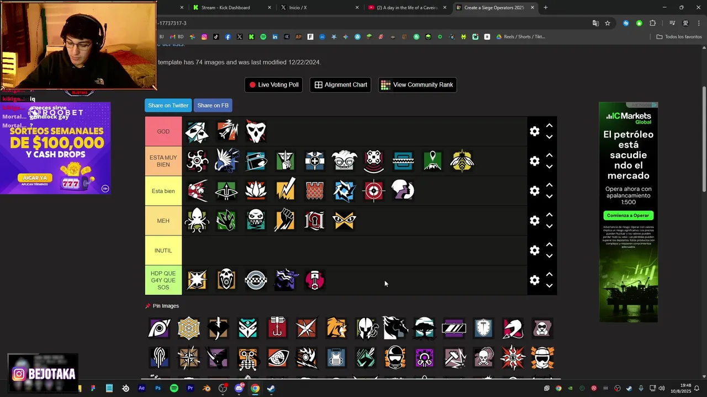Viewport: 707px width, 397px height.
Task: Move the INUTIL tier up with its arrow
Action: pyautogui.click(x=550, y=245)
